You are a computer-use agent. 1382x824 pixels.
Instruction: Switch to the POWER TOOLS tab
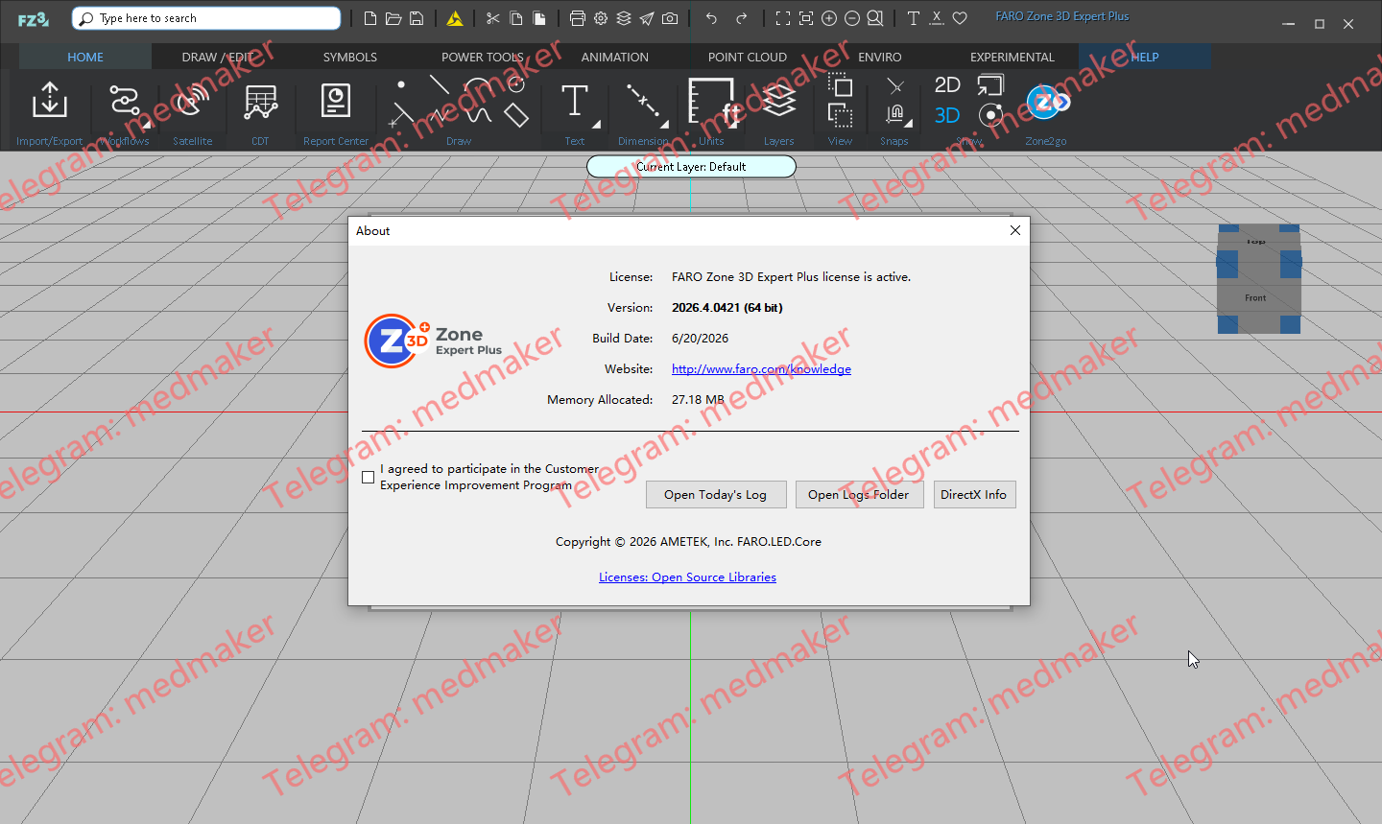483,58
